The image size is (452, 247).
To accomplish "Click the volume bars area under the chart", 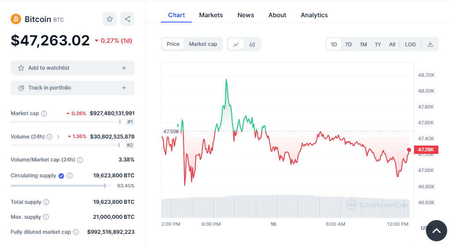I will coord(285,207).
